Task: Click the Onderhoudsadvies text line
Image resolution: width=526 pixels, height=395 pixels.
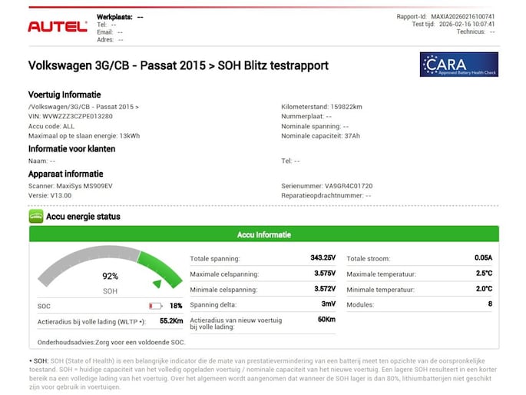Action: 111,341
